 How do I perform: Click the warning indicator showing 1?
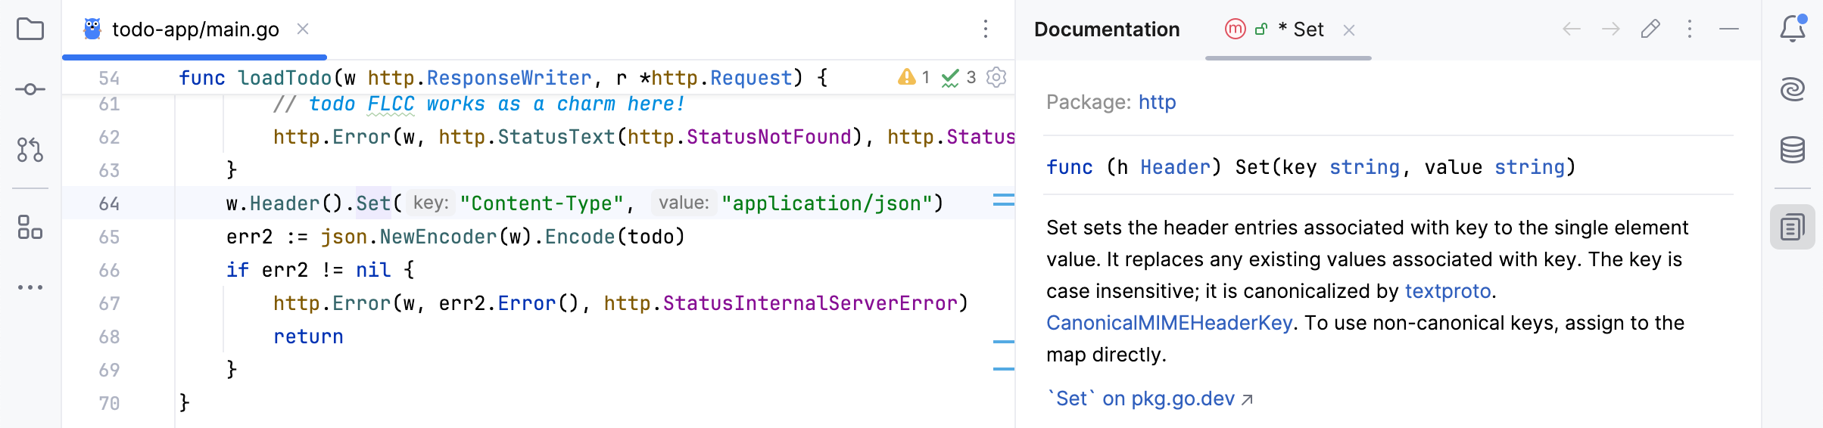914,77
